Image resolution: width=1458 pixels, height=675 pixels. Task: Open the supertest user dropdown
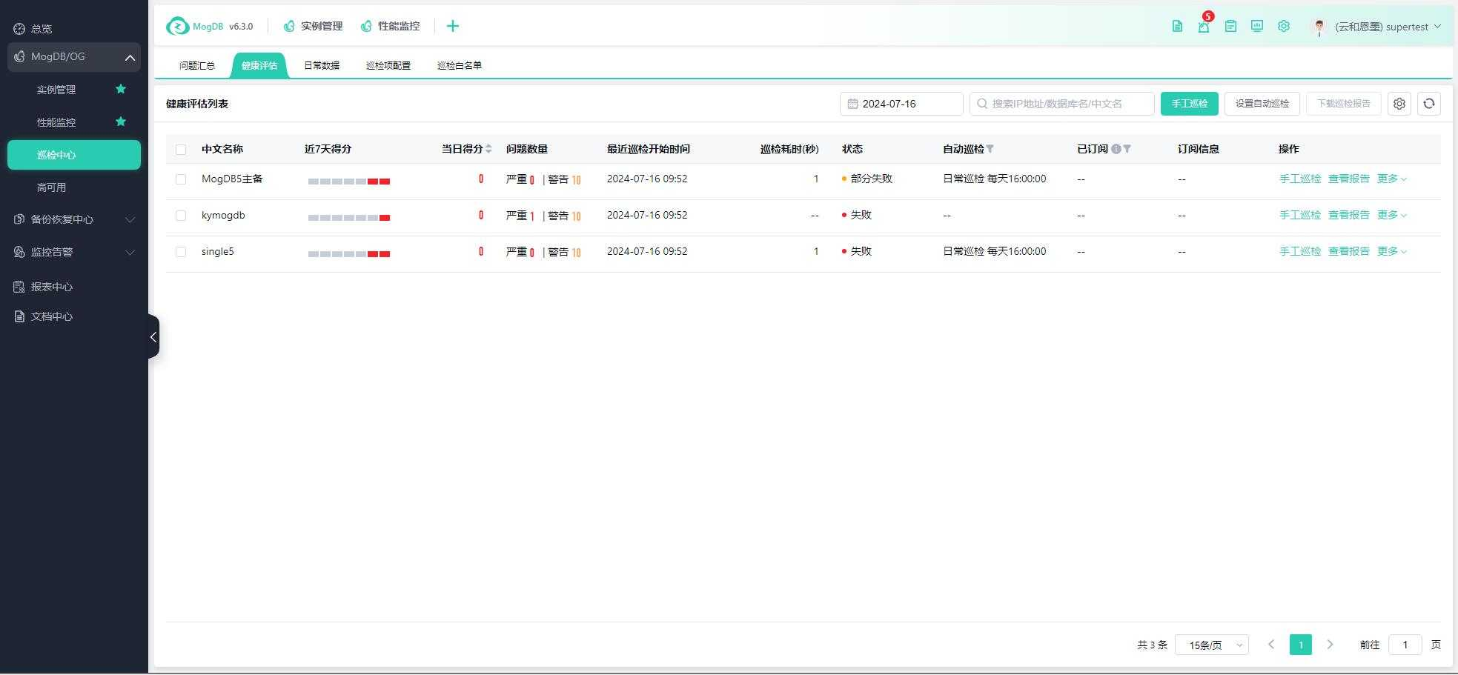click(x=1388, y=27)
